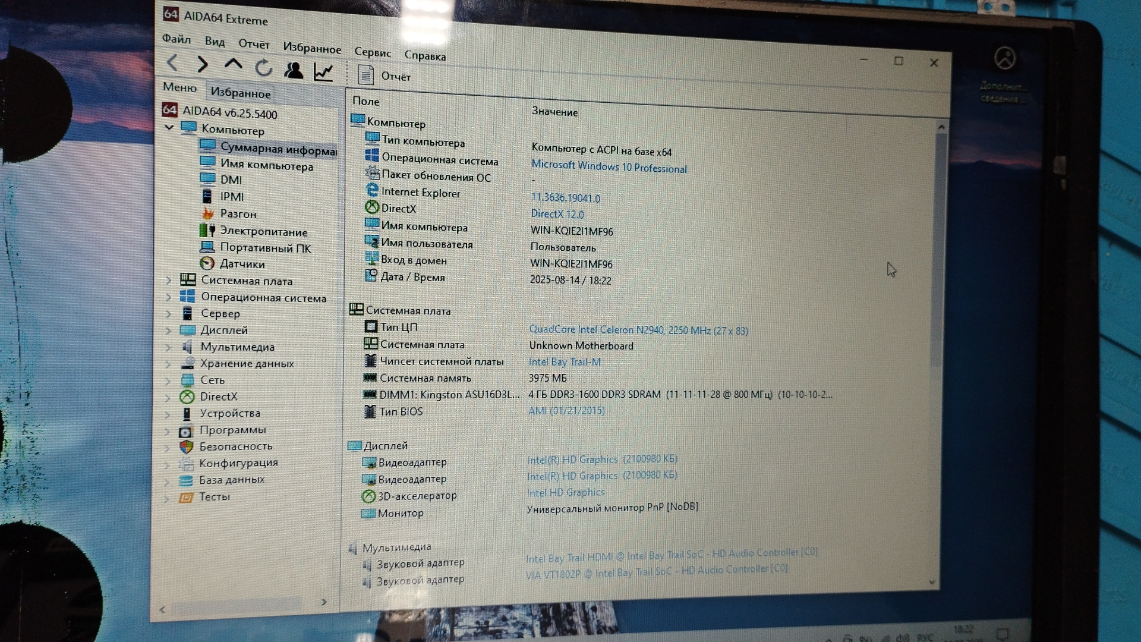Click the tree panel's right scroll arrow
Screen dimensions: 1141x642
click(x=324, y=602)
